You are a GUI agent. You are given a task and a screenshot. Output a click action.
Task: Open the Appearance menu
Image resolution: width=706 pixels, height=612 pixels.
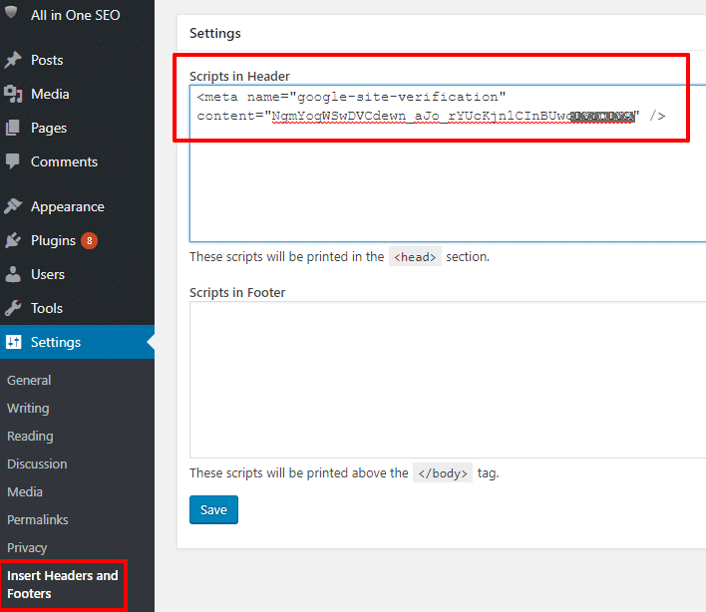click(x=77, y=206)
